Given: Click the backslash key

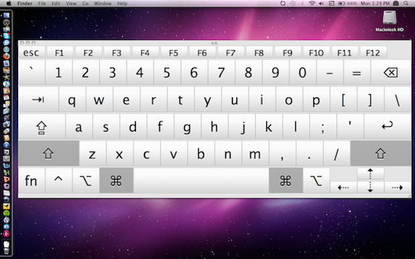Looking at the screenshot, I should [x=398, y=99].
